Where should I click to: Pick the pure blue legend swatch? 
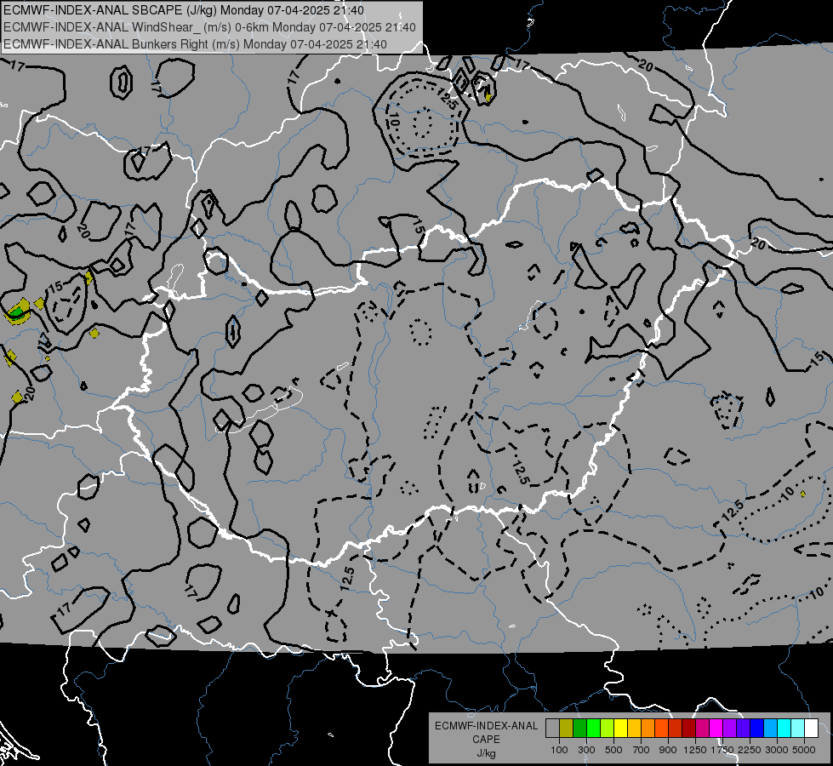coord(757,729)
